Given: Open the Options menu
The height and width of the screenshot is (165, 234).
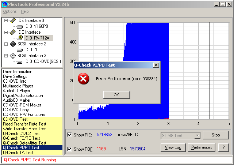Looking at the screenshot, I should coord(10,11).
